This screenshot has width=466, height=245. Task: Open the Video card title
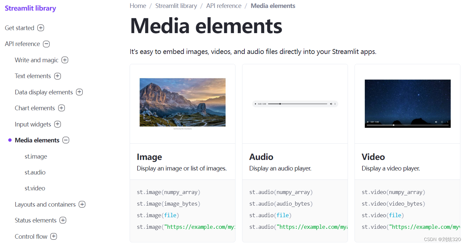[x=373, y=157]
